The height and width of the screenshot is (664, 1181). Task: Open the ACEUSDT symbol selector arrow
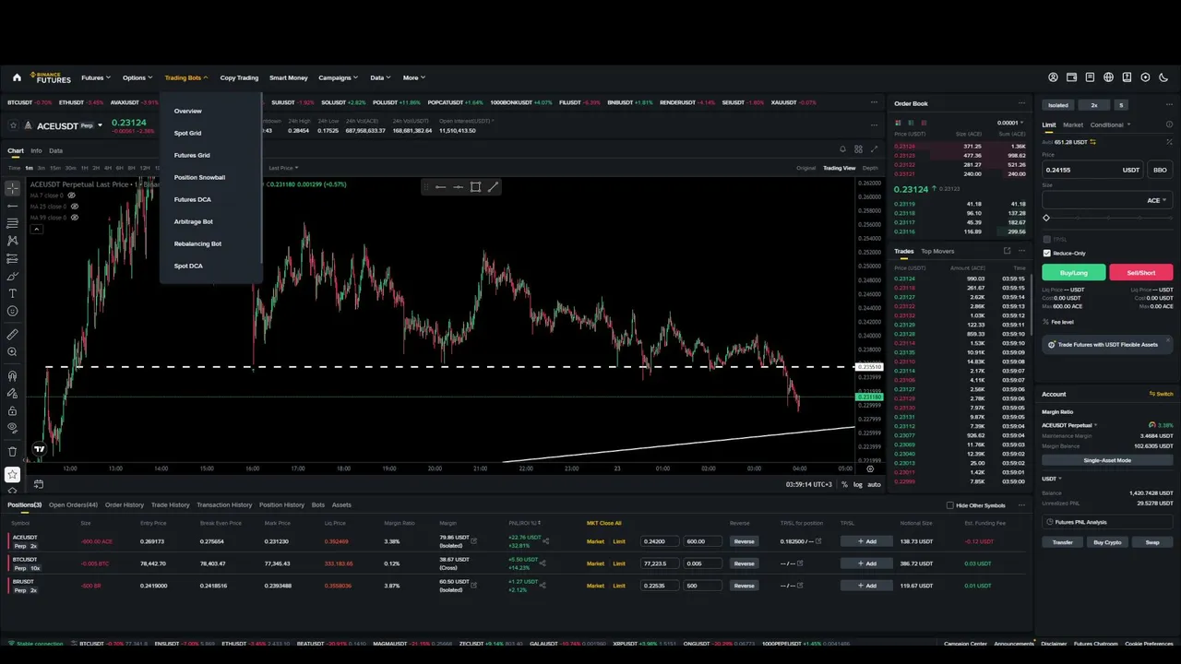pos(102,125)
